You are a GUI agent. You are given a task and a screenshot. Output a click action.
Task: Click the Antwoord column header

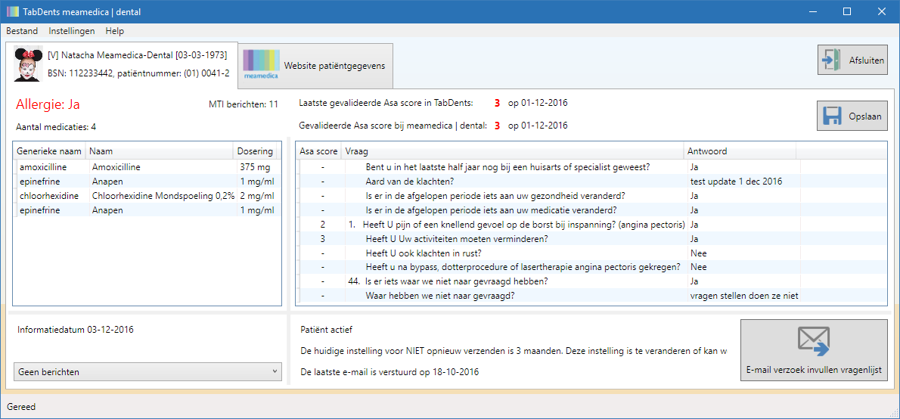pos(740,151)
